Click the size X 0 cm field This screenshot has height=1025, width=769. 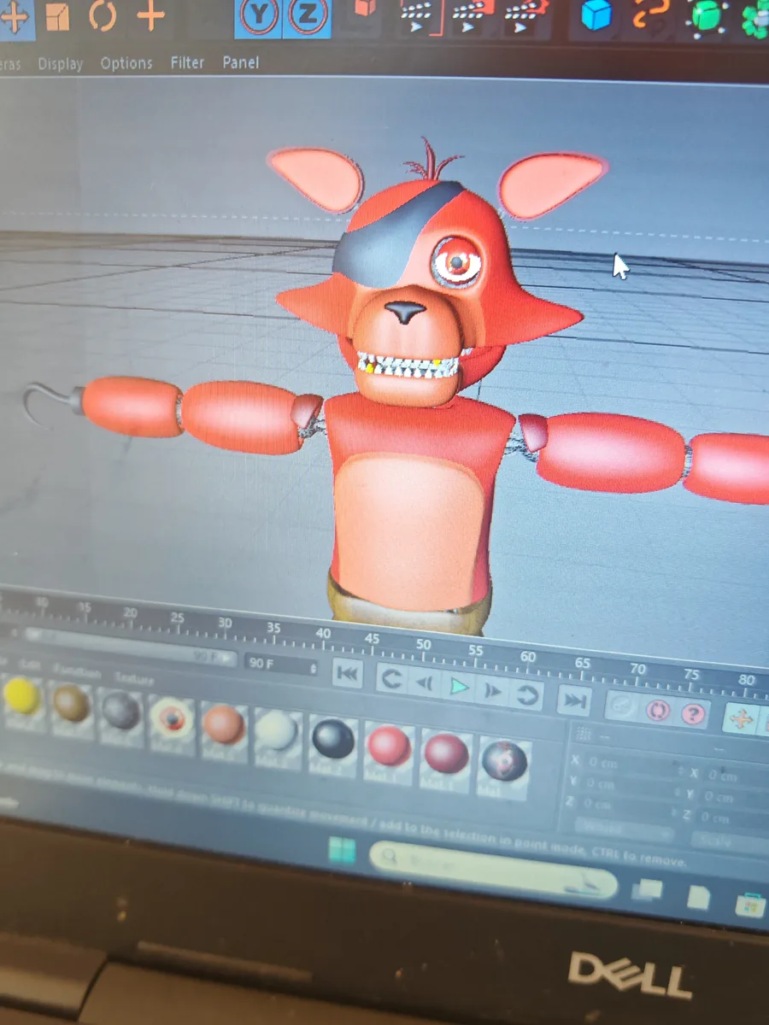[x=735, y=777]
